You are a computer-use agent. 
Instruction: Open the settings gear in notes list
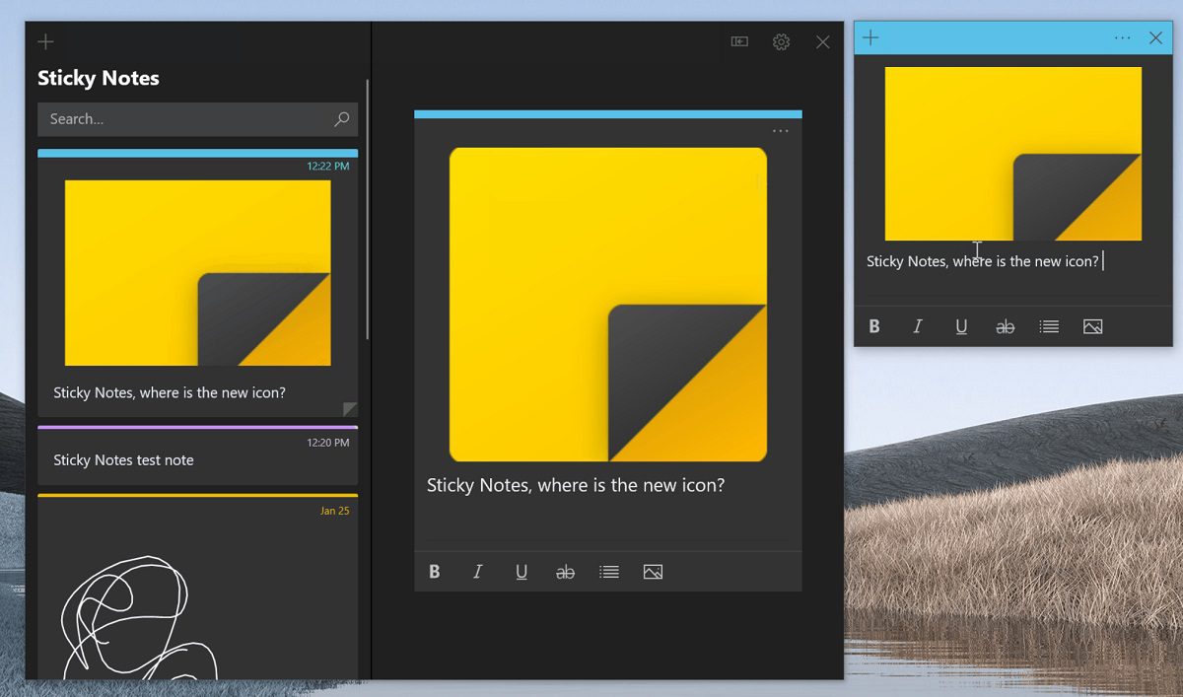(781, 41)
